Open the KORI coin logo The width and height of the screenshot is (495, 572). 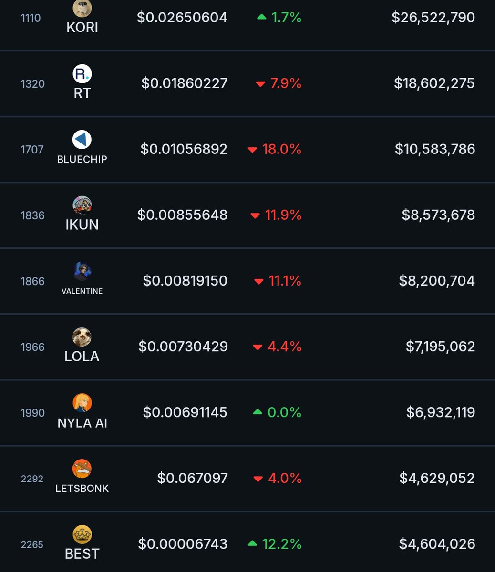tap(82, 8)
